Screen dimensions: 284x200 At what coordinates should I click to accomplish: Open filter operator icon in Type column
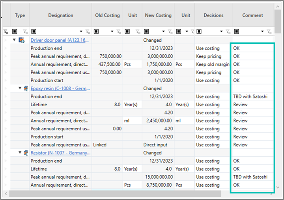(x=15, y=31)
